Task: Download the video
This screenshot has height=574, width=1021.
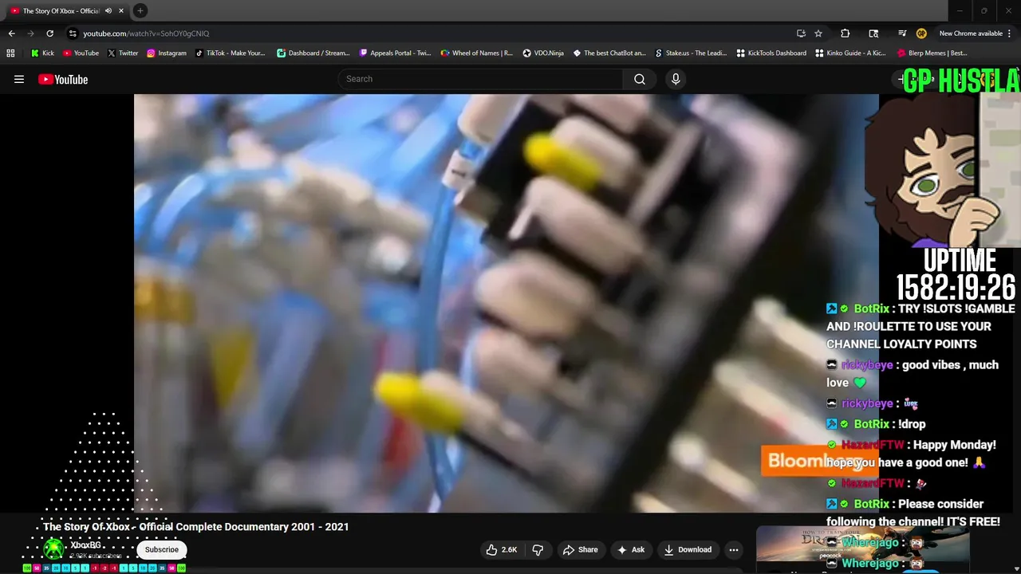Action: pos(687,549)
